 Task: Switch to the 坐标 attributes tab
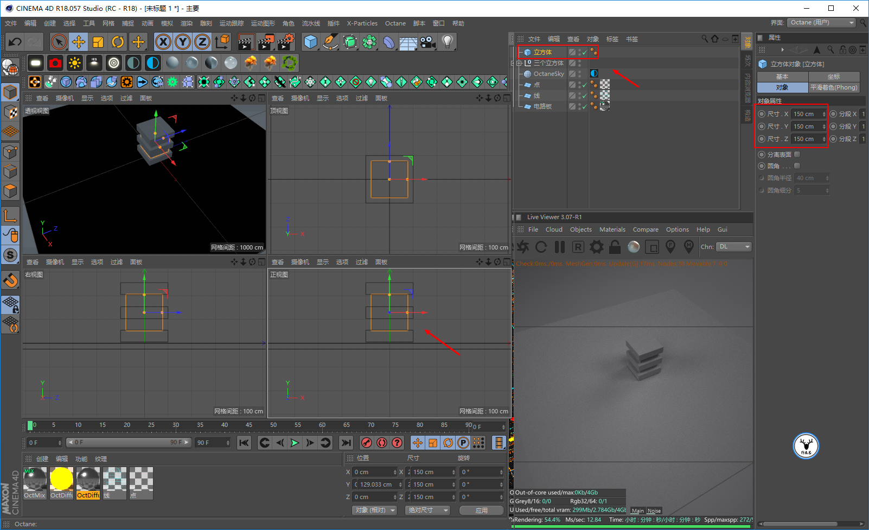[834, 77]
